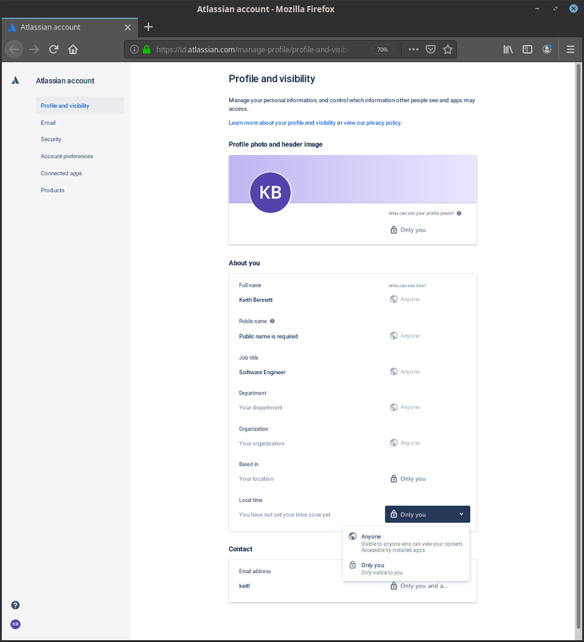Screen dimensions: 584x642
Task: Bookmark this page with the star
Action: [x=448, y=49]
